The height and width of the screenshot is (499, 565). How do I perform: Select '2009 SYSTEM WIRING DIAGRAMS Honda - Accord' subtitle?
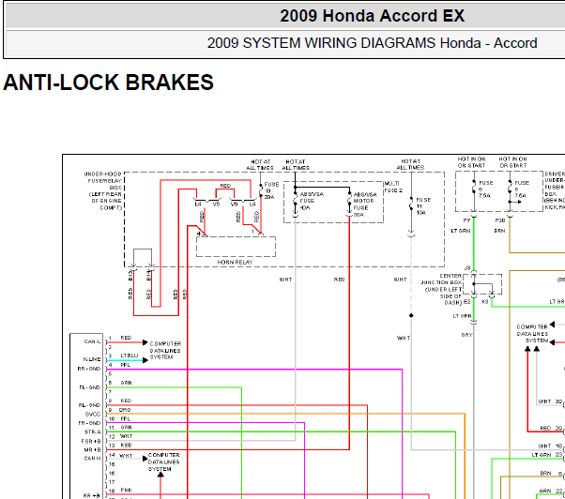coord(373,43)
